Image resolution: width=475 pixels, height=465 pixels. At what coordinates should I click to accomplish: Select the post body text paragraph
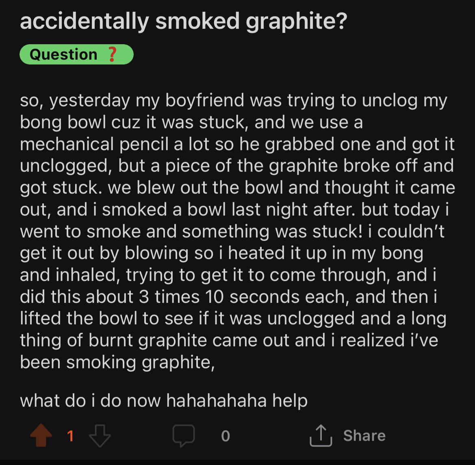click(237, 231)
